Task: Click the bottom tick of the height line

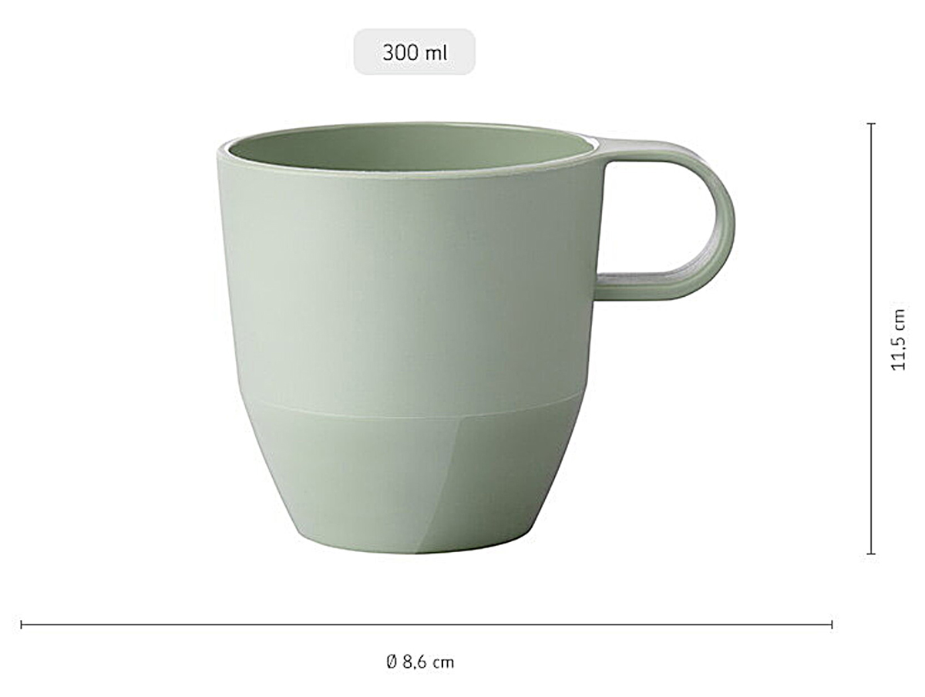Action: 872,554
